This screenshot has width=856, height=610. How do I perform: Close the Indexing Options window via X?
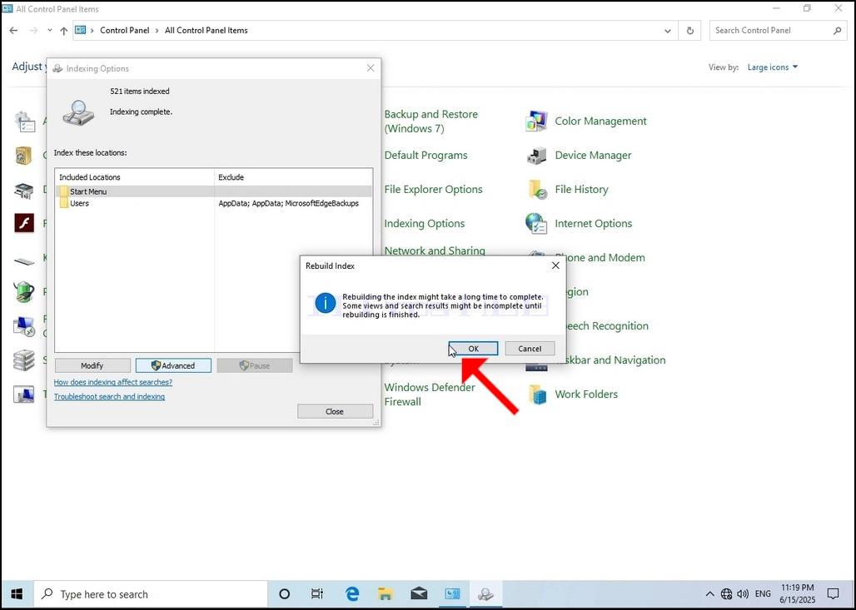click(371, 68)
